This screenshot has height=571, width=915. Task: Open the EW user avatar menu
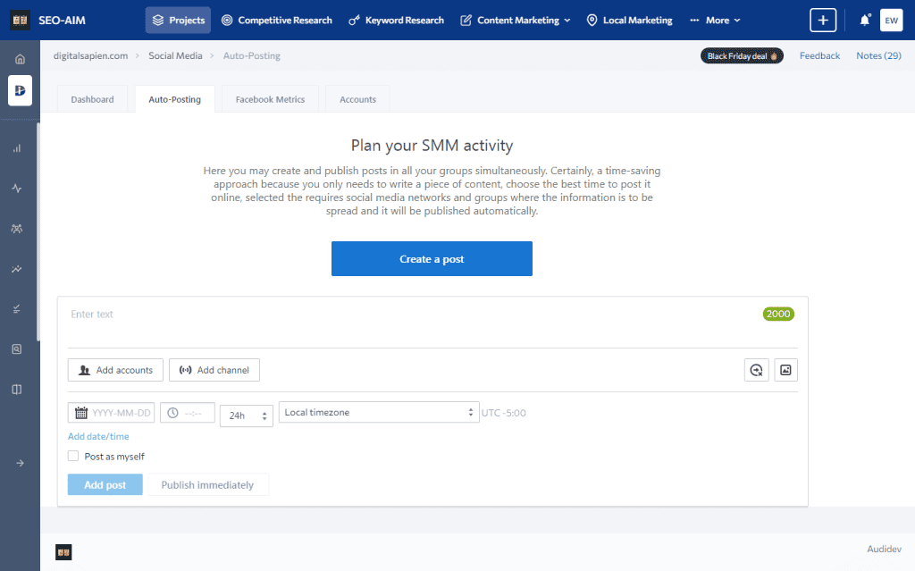pyautogui.click(x=891, y=20)
